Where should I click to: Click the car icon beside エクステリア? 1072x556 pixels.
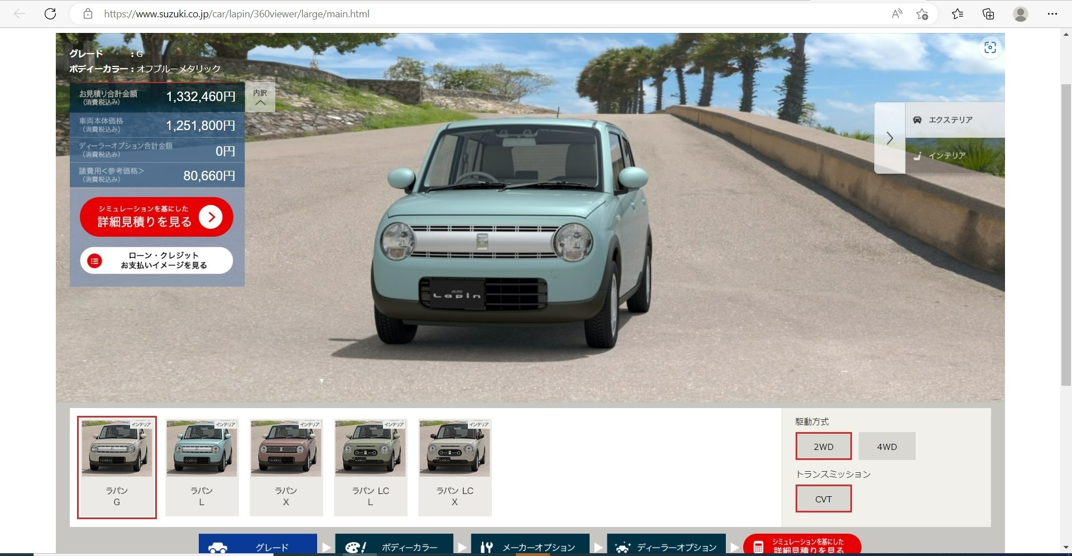coord(917,120)
